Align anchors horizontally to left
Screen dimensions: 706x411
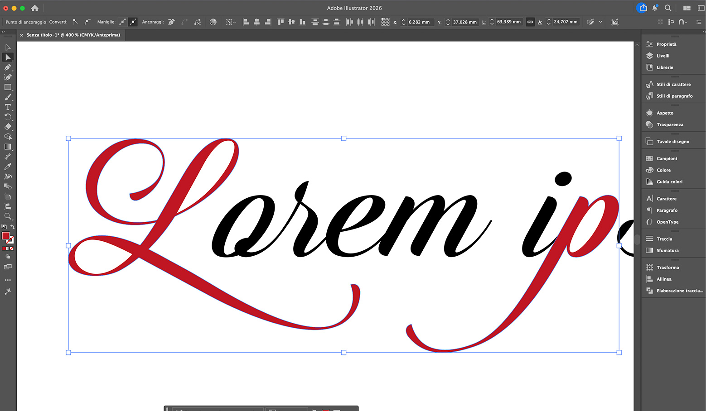(246, 22)
